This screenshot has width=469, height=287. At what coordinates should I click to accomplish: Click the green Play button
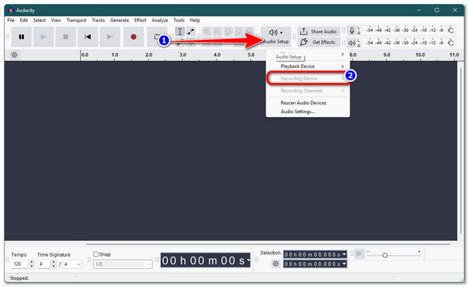pyautogui.click(x=43, y=37)
